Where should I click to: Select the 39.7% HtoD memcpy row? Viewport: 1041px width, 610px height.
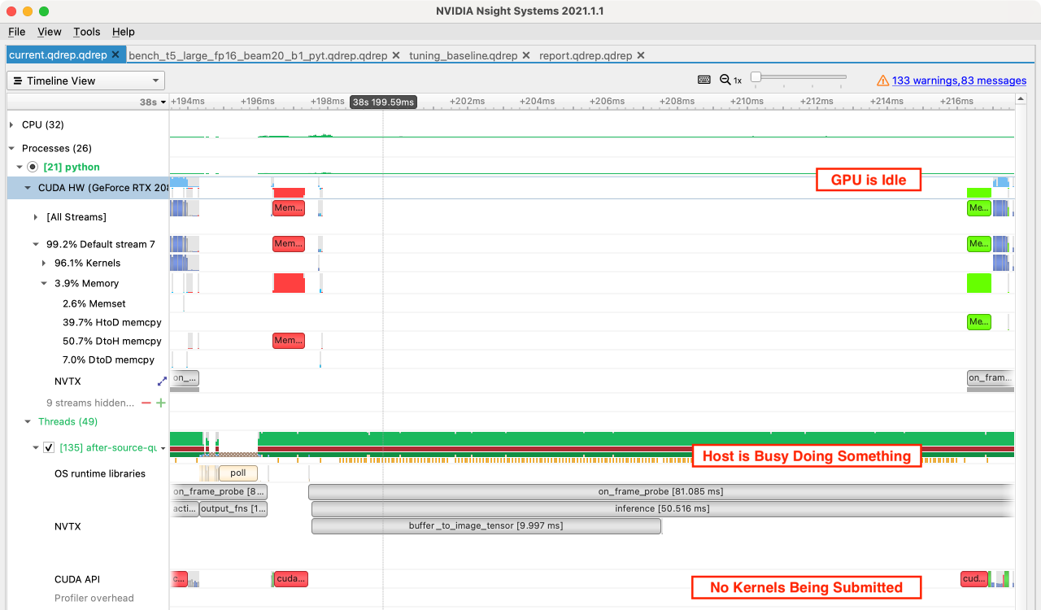[112, 322]
